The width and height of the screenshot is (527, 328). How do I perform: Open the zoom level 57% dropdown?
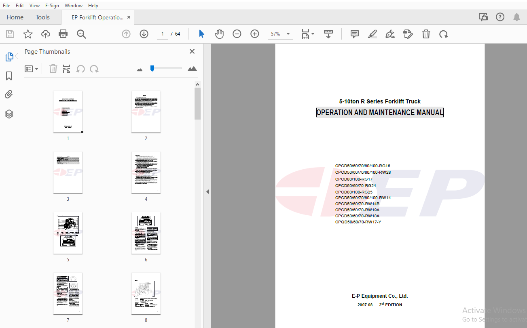tap(280, 34)
